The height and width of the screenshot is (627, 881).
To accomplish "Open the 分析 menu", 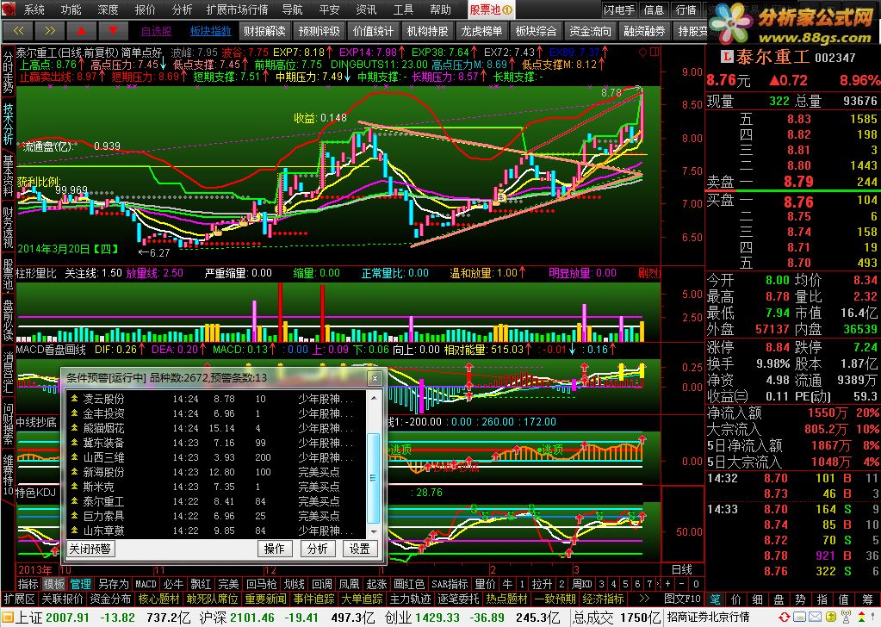I will click(x=182, y=9).
